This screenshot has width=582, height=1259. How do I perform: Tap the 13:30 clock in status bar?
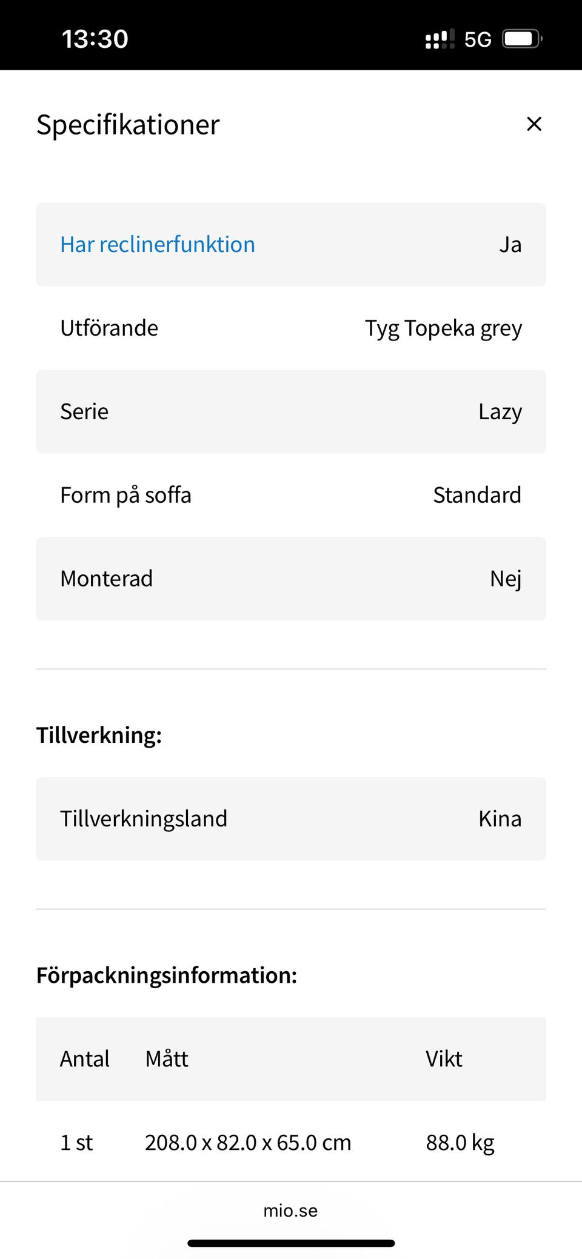(x=95, y=39)
